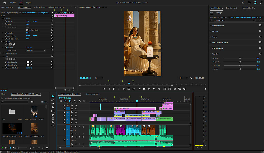Open the Lumetri Settings tab
This screenshot has width=264, height=153.
(219, 13)
